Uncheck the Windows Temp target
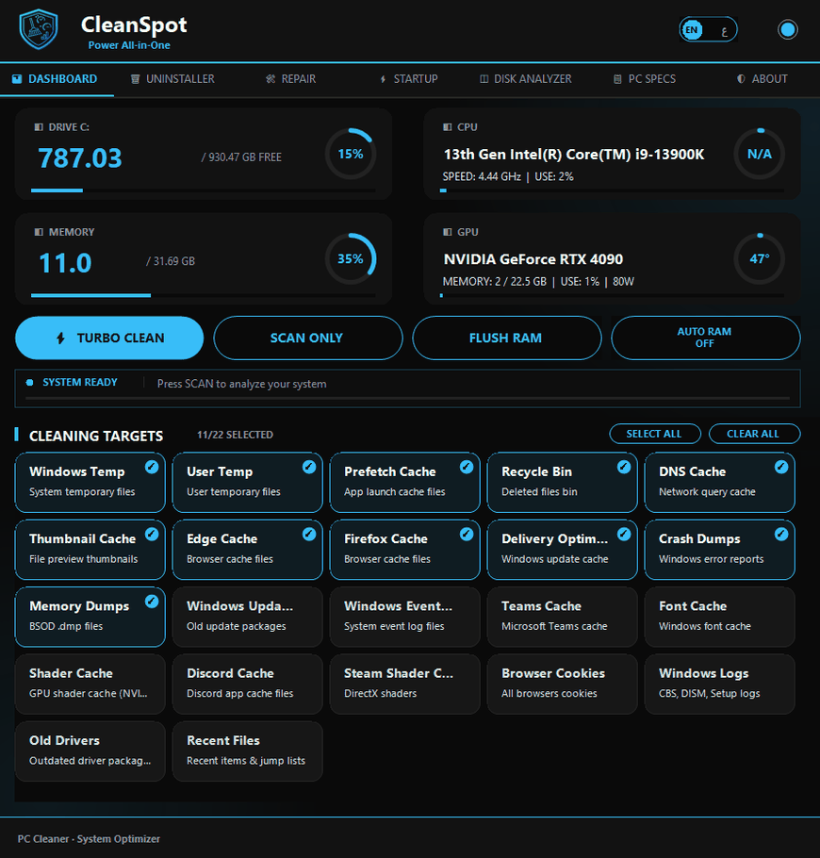This screenshot has width=820, height=858. click(90, 482)
